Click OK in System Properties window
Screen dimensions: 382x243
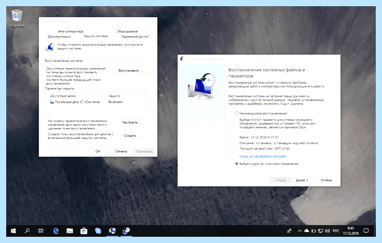tap(98, 151)
